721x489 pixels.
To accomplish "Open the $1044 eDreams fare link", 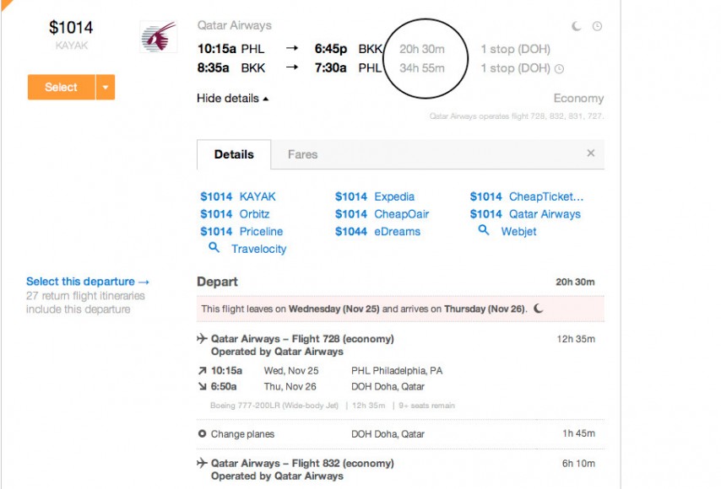I will (377, 231).
